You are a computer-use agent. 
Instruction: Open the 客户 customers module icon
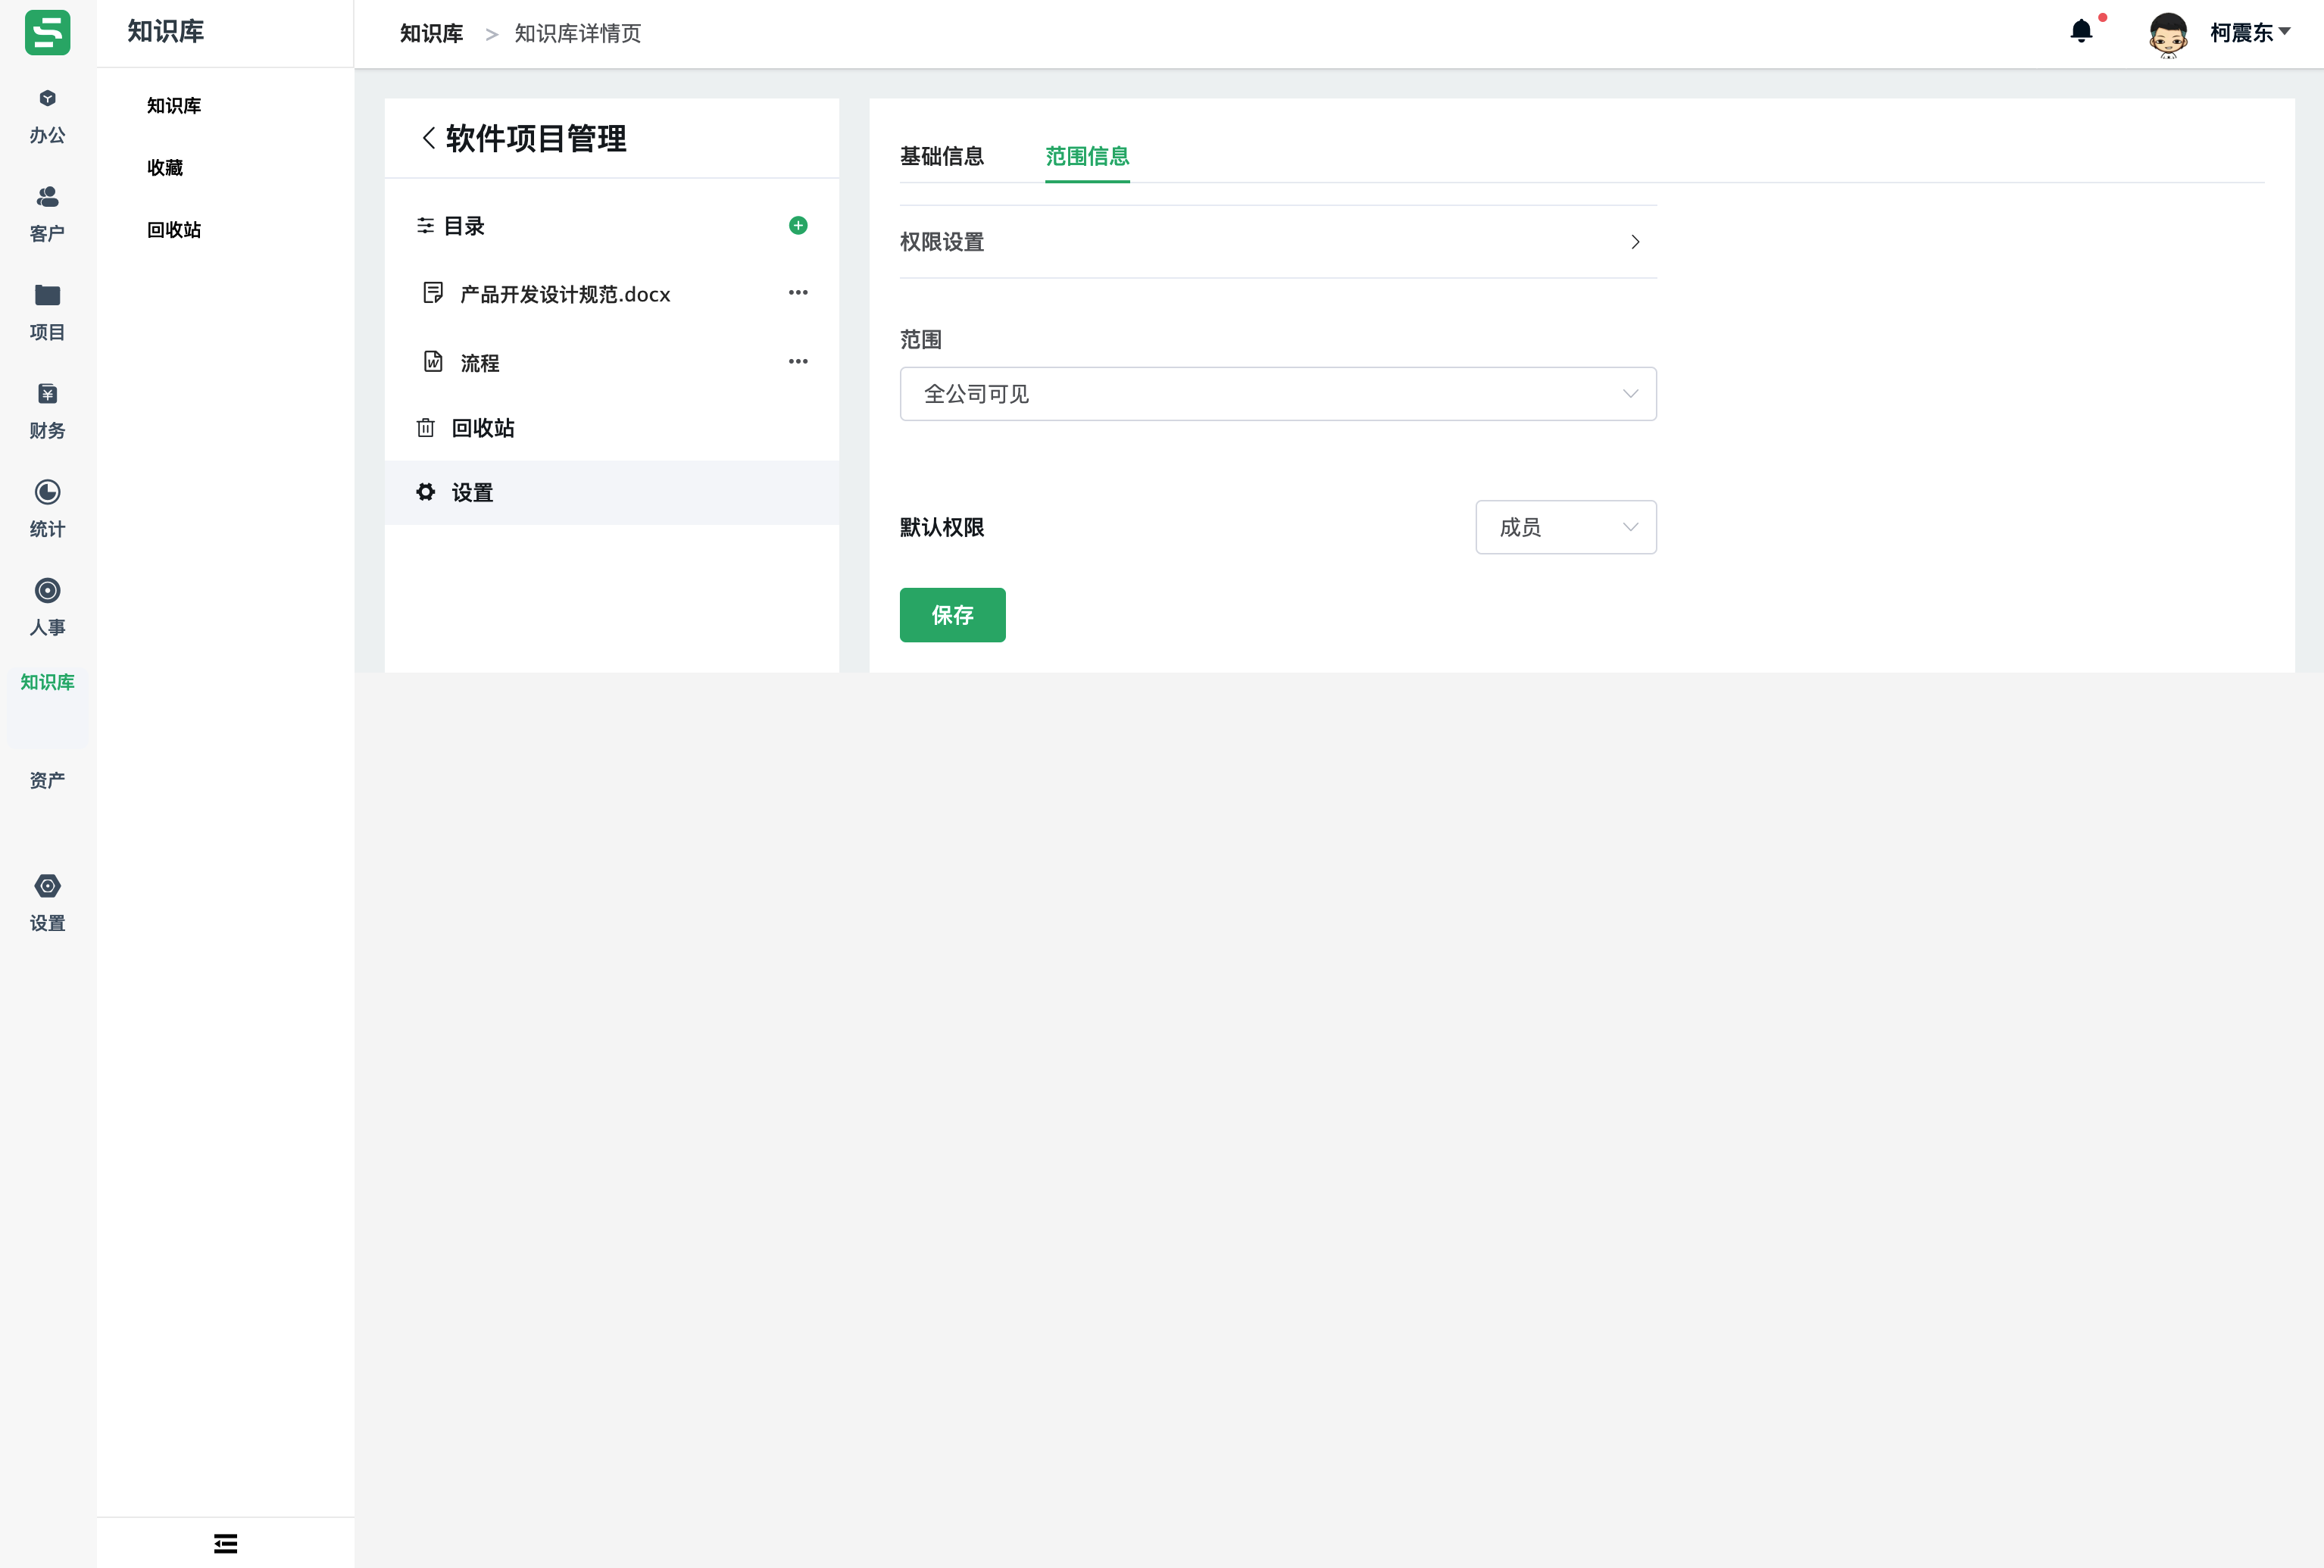click(47, 196)
